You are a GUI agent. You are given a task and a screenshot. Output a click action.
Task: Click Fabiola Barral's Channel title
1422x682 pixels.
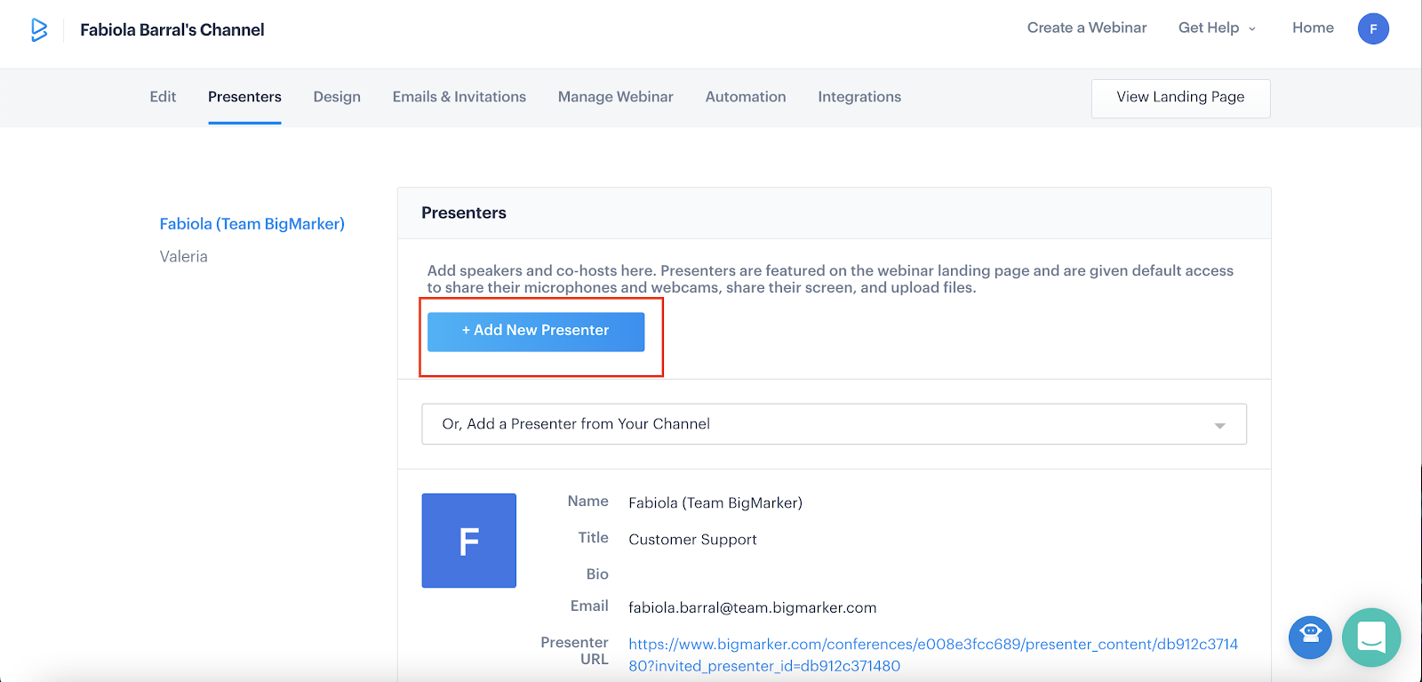[x=172, y=29]
